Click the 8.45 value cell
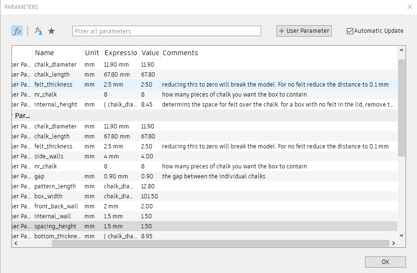Image resolution: width=417 pixels, height=273 pixels. (146, 105)
